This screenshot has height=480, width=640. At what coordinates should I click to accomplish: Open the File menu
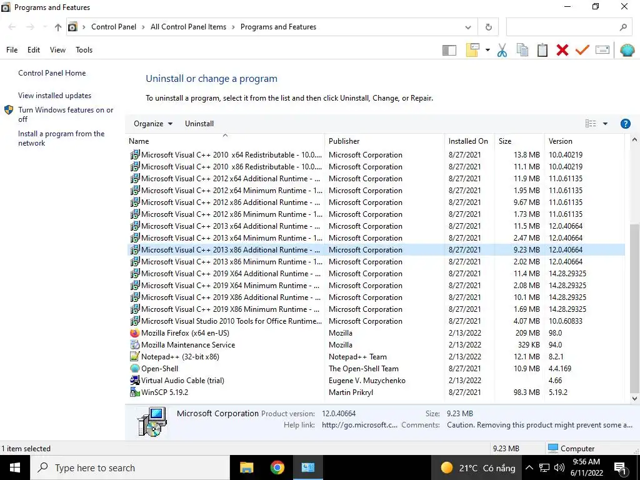click(12, 50)
